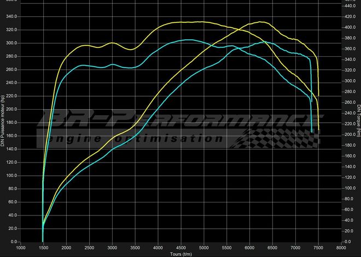This screenshot has height=257, width=361.
Task: Click the 'engine optimisation' watermark subtitle
Action: [137, 139]
